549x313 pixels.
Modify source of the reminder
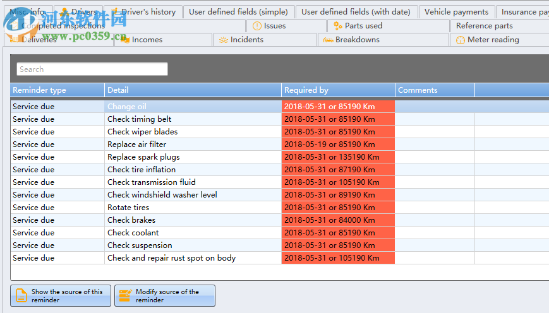click(165, 295)
